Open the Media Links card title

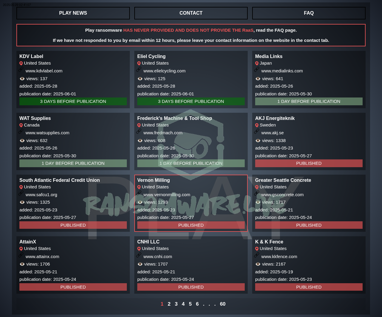click(269, 57)
